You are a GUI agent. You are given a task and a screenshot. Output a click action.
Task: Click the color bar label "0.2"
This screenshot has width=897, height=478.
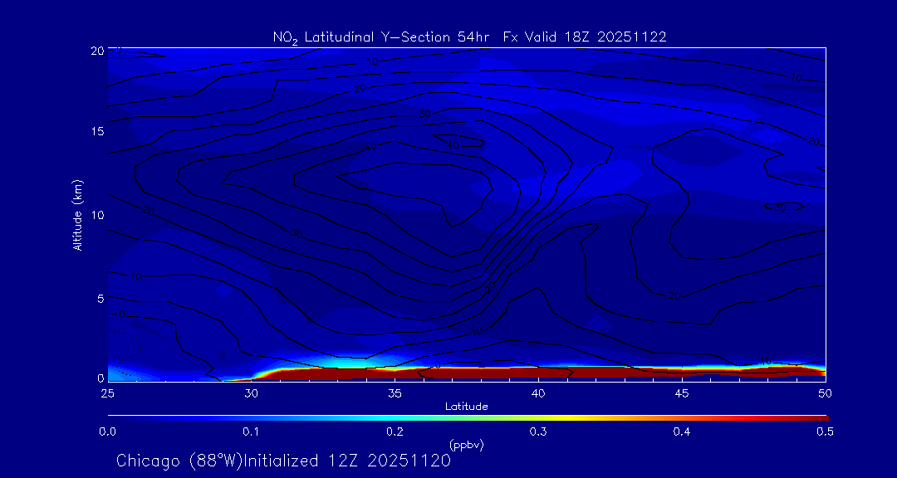click(395, 432)
